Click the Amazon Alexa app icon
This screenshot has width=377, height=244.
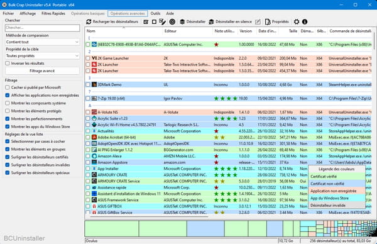[x=94, y=156]
